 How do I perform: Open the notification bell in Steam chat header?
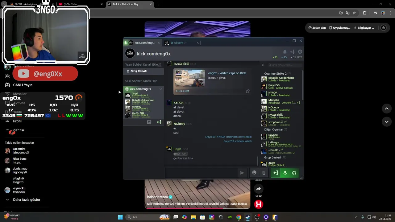285,52
